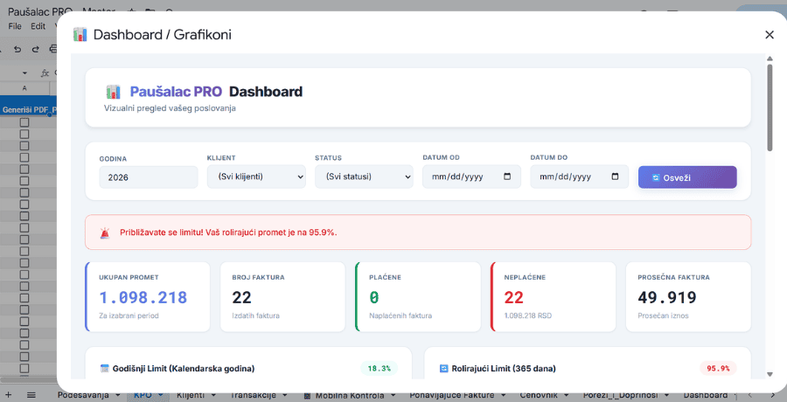Viewport: 787px width, 402px height.
Task: Click the chart icon beside Dashboard / Grafikoni title
Action: click(x=80, y=35)
